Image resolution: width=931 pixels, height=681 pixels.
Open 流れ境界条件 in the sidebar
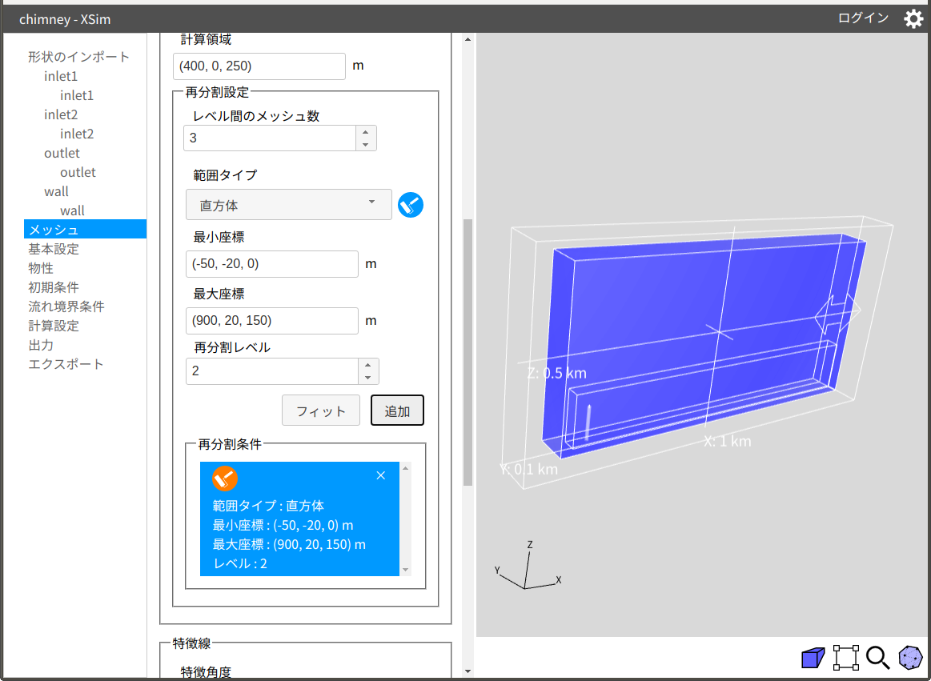tap(66, 306)
